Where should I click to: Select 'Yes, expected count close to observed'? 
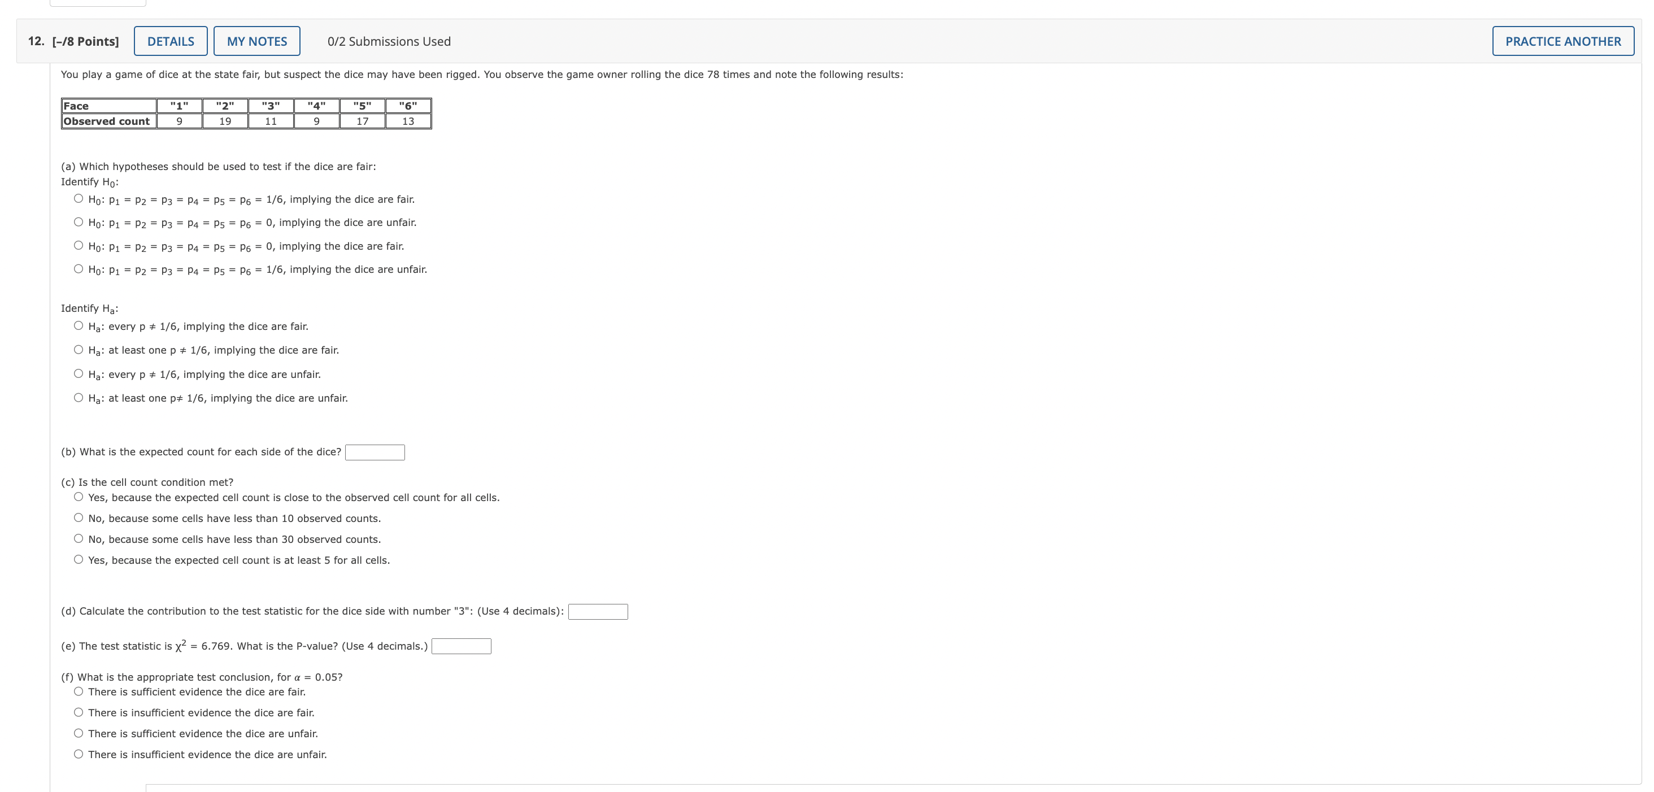(79, 497)
